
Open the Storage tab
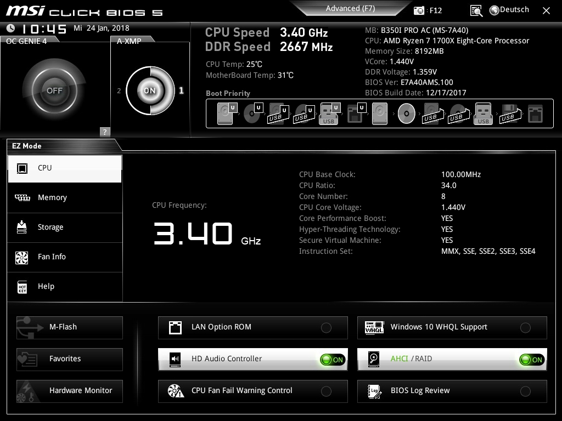[x=65, y=227]
